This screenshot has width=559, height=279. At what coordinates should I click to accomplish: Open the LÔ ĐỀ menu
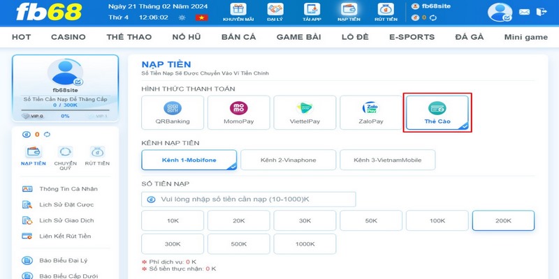355,37
